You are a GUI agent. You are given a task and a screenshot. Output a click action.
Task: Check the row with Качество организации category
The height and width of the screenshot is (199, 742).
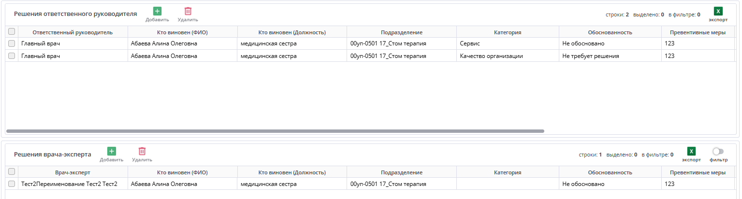click(x=12, y=56)
